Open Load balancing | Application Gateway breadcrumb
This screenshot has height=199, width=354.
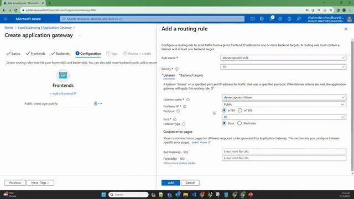pyautogui.click(x=45, y=28)
